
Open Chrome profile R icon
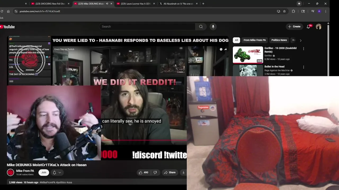[319, 11]
